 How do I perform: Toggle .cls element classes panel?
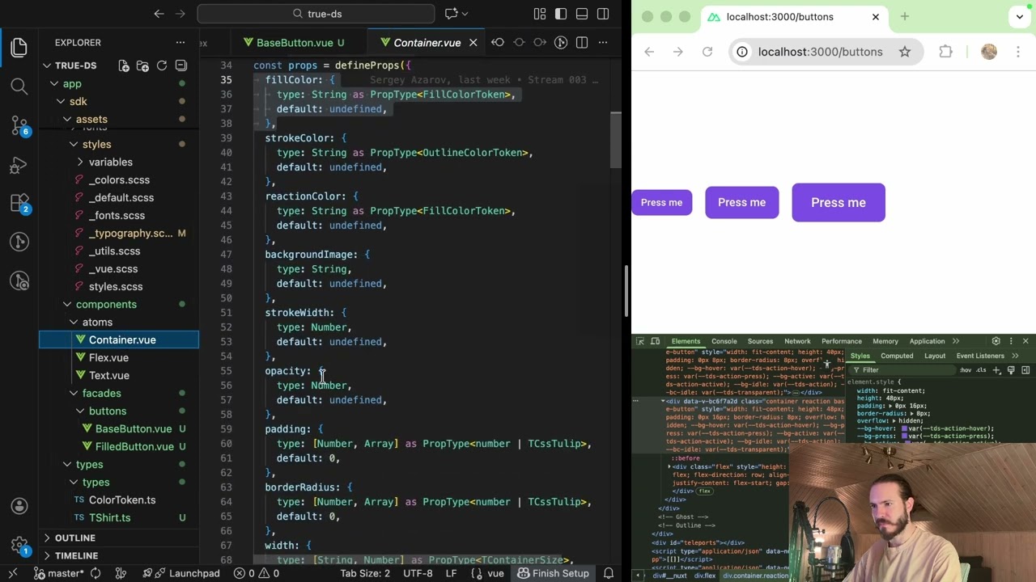tap(981, 370)
